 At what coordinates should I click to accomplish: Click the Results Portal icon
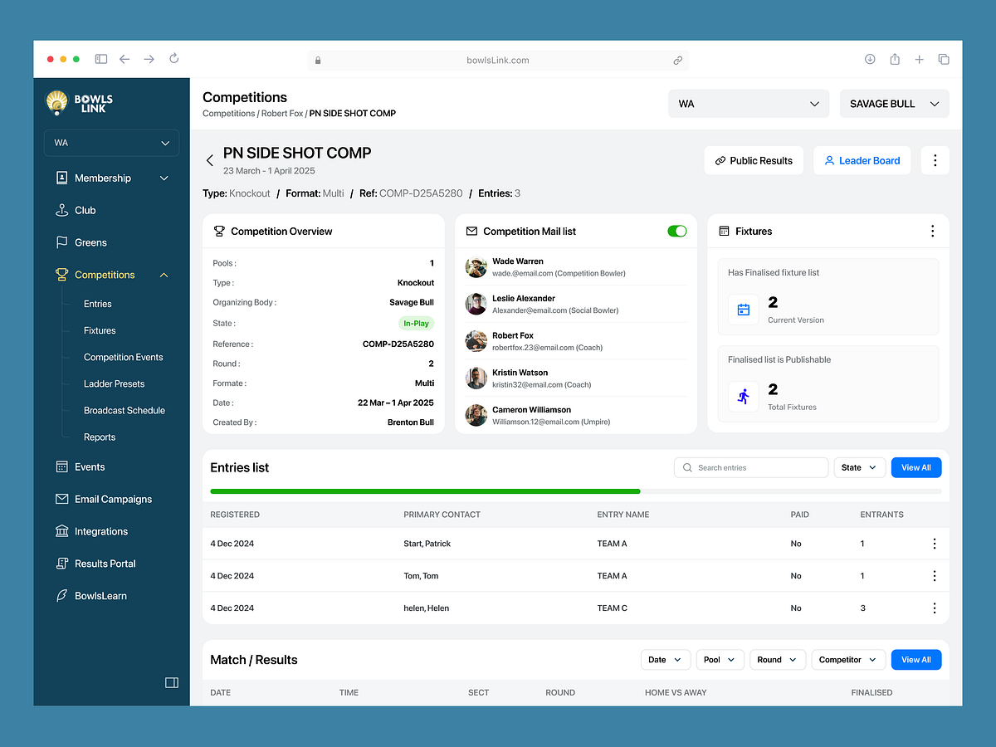click(61, 564)
